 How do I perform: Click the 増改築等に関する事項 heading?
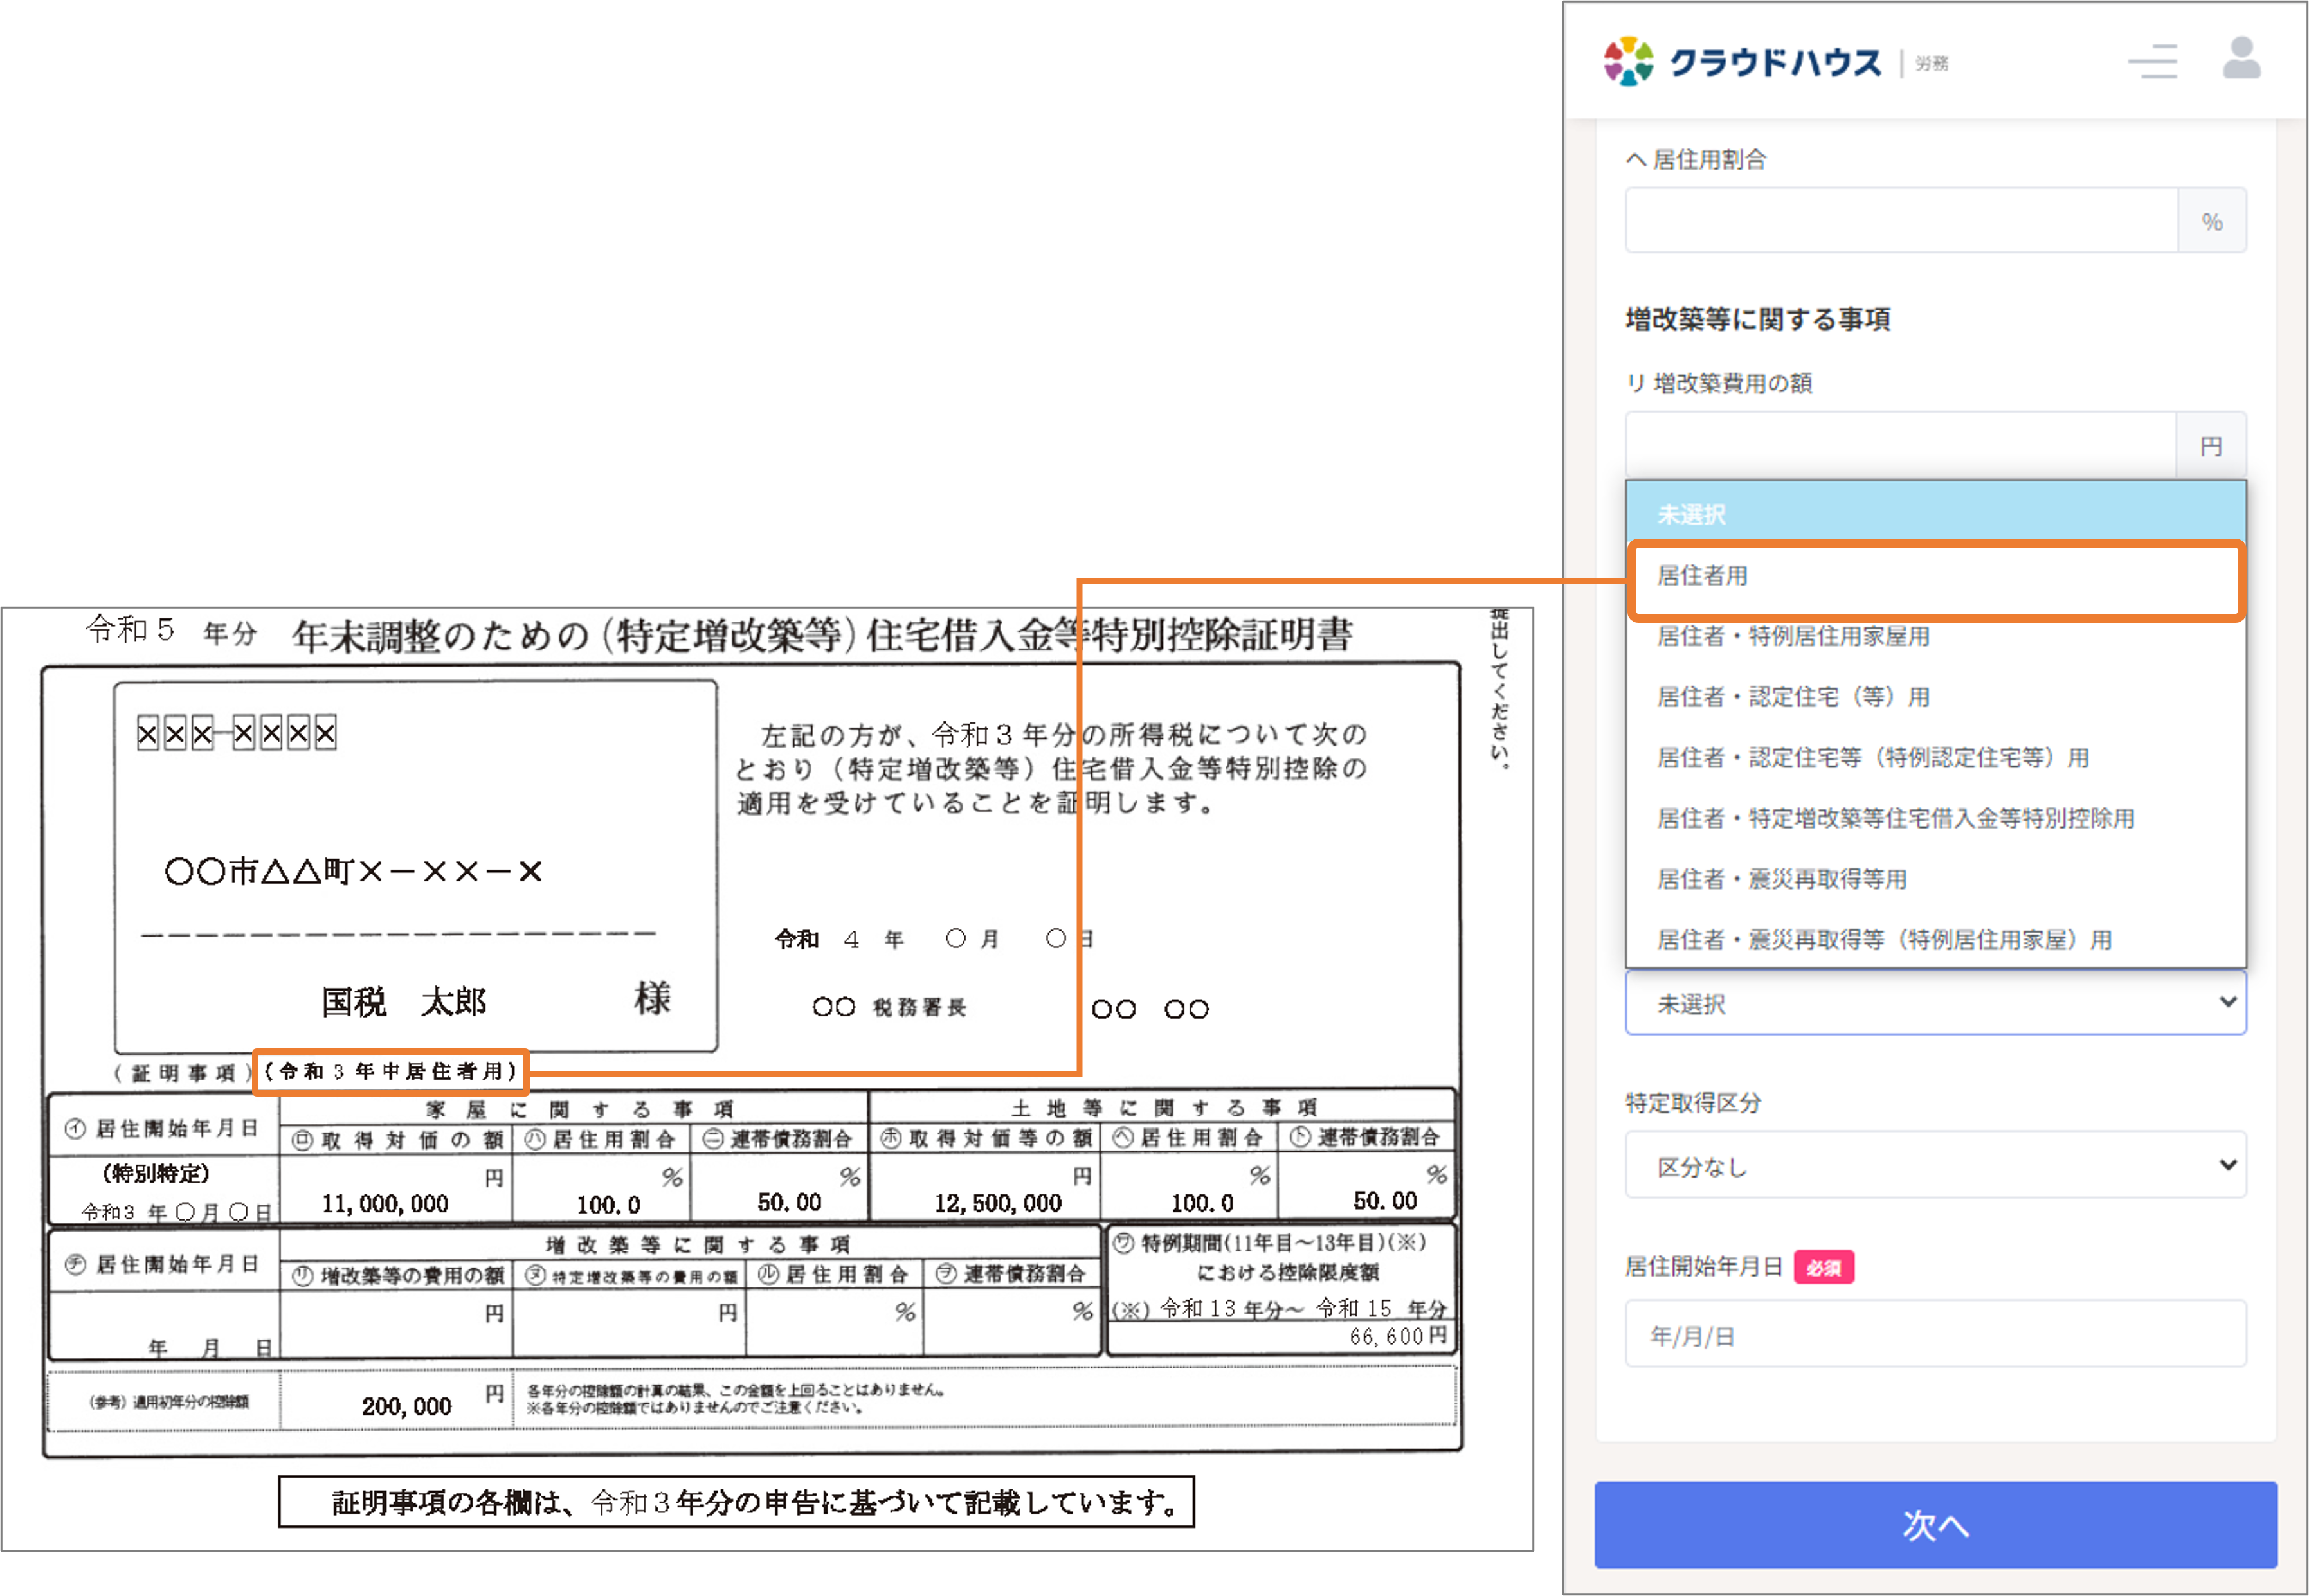tap(1757, 320)
